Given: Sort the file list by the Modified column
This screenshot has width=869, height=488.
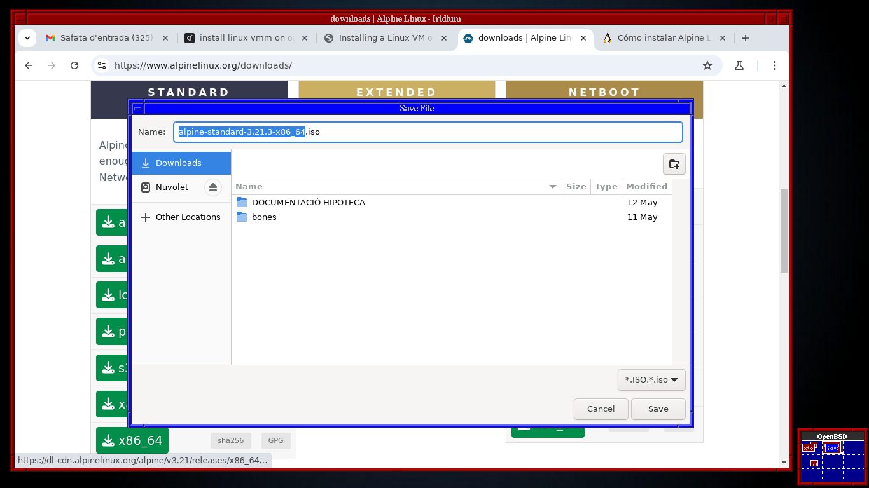Looking at the screenshot, I should click(646, 186).
